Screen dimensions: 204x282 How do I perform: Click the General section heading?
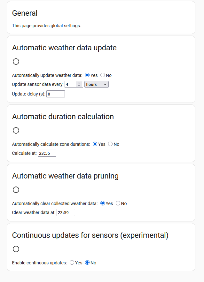pyautogui.click(x=25, y=13)
